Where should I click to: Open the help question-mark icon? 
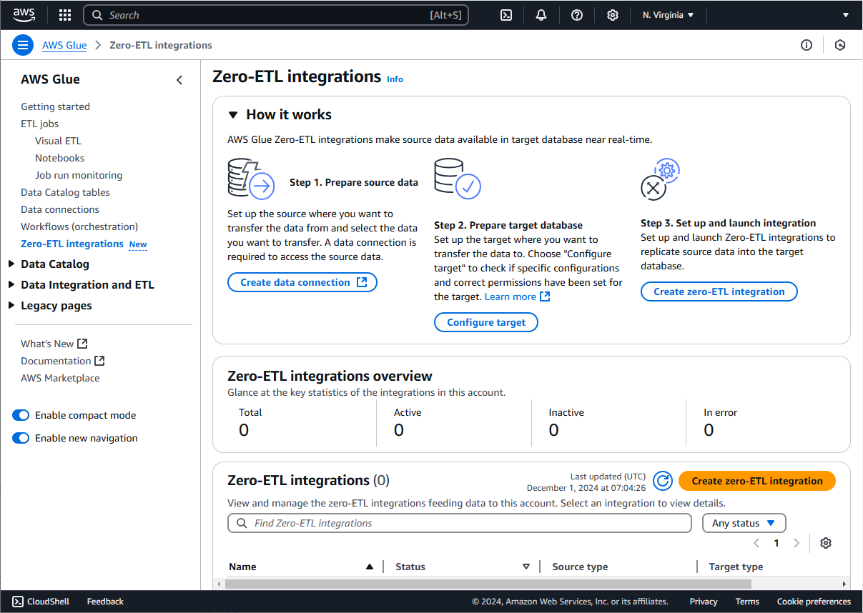click(x=577, y=14)
